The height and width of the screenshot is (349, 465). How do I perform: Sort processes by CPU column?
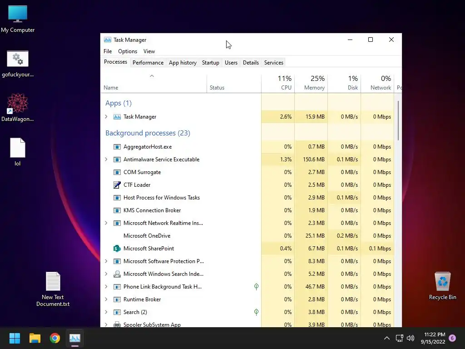click(278, 83)
